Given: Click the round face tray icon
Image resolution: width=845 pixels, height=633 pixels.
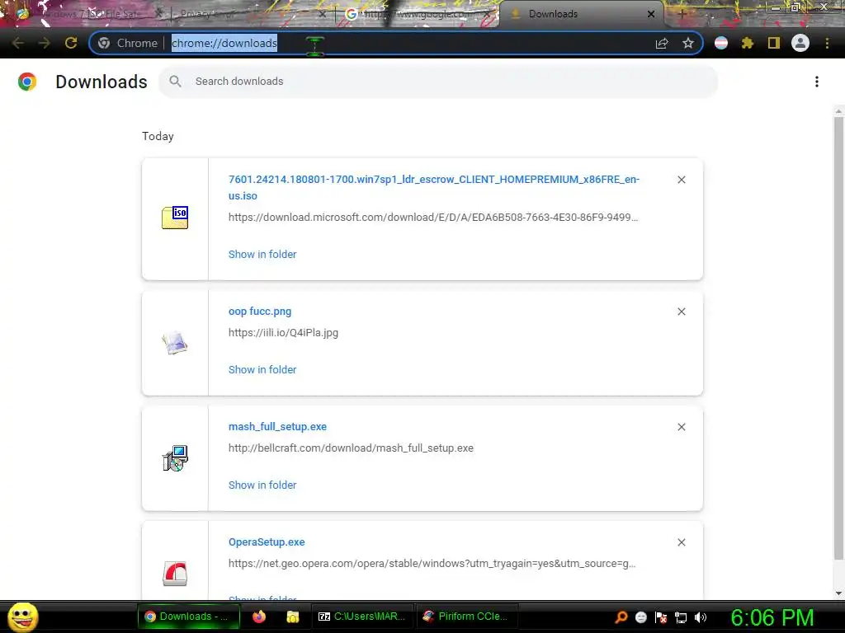Looking at the screenshot, I should 640,617.
